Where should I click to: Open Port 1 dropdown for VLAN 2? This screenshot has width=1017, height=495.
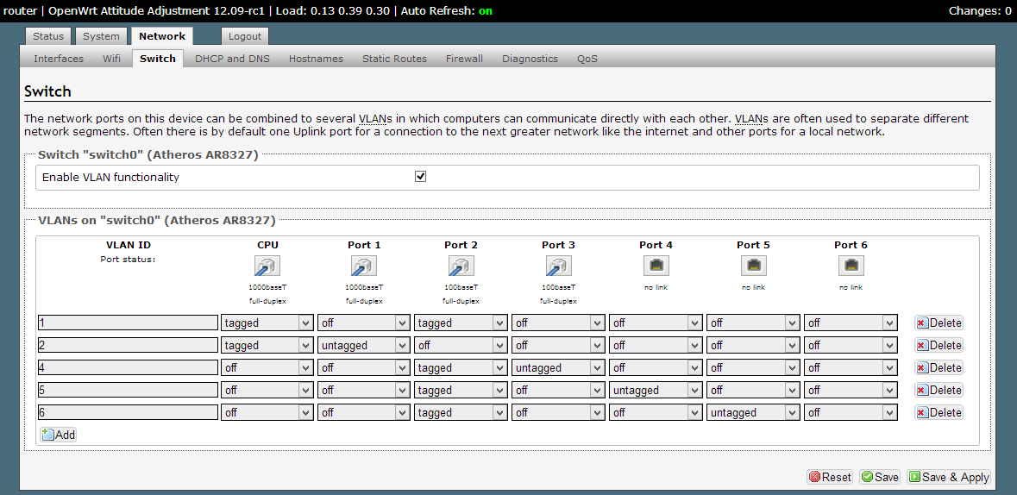tap(364, 345)
